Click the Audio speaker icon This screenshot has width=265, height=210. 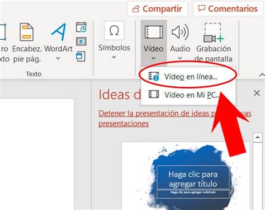pyautogui.click(x=180, y=32)
